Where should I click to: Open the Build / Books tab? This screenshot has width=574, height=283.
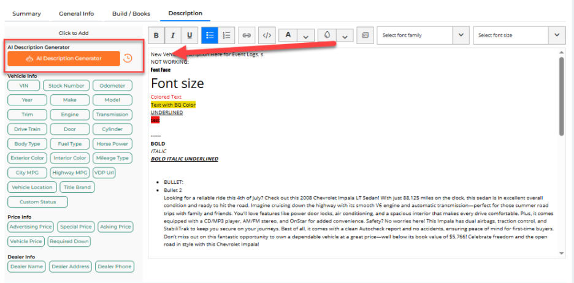[131, 14]
